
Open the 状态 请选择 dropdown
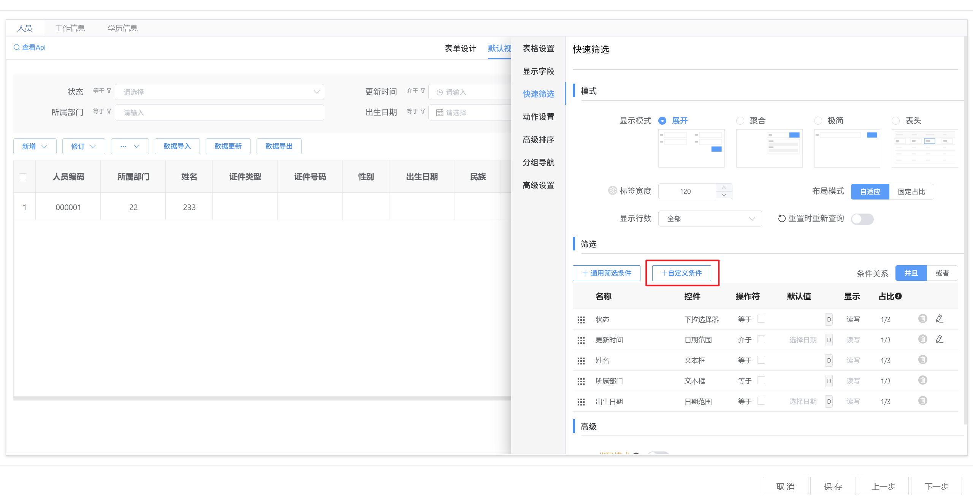click(x=219, y=92)
